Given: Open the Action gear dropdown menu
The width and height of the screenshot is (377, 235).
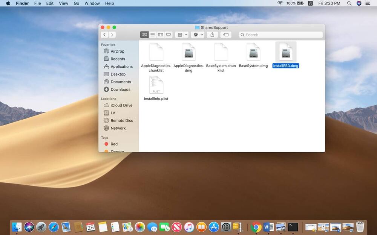Looking at the screenshot, I should 198,35.
